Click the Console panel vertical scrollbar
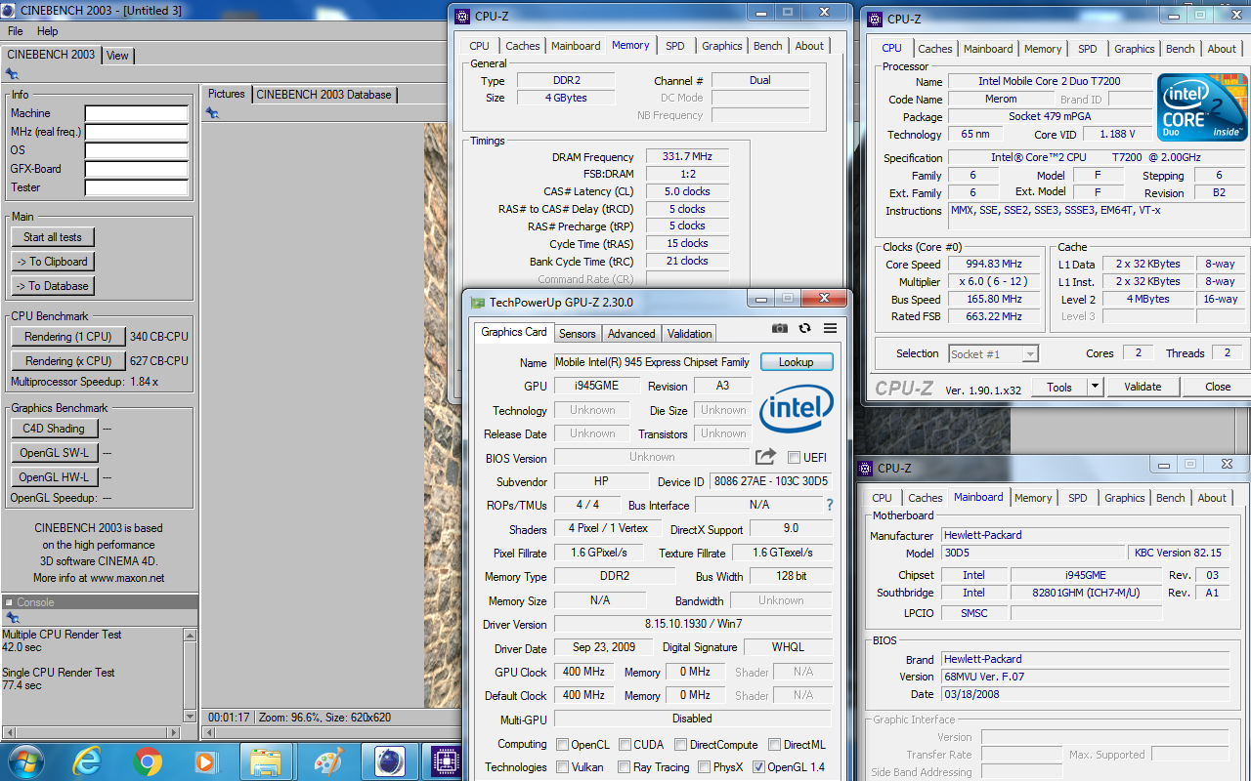 click(190, 676)
